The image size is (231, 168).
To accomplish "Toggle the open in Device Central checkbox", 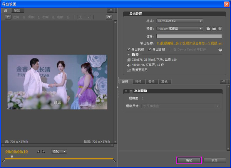I will (x=171, y=50).
